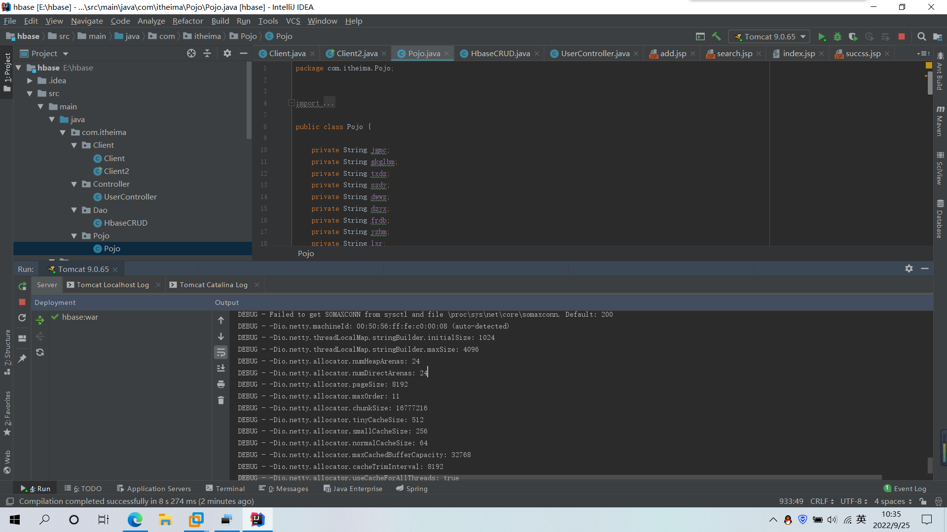
Task: Click the Build project hammer icon
Action: (x=716, y=36)
